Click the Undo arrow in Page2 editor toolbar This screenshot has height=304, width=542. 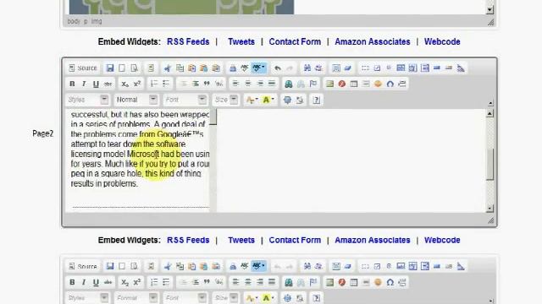(278, 68)
